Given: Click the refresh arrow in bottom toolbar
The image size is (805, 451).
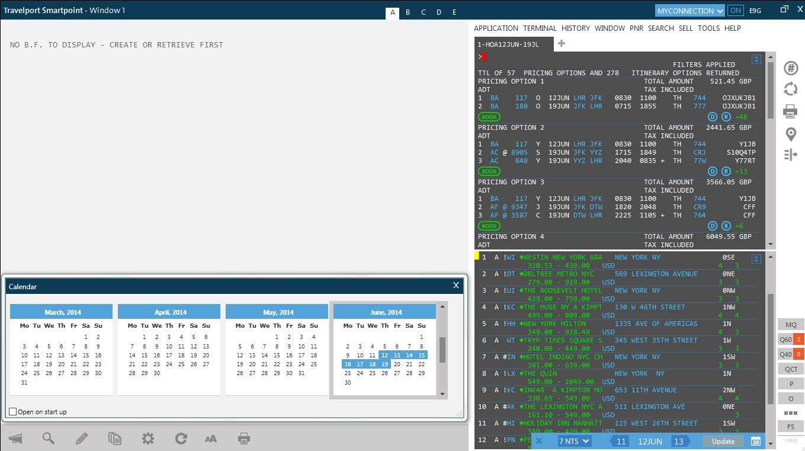Looking at the screenshot, I should point(181,439).
